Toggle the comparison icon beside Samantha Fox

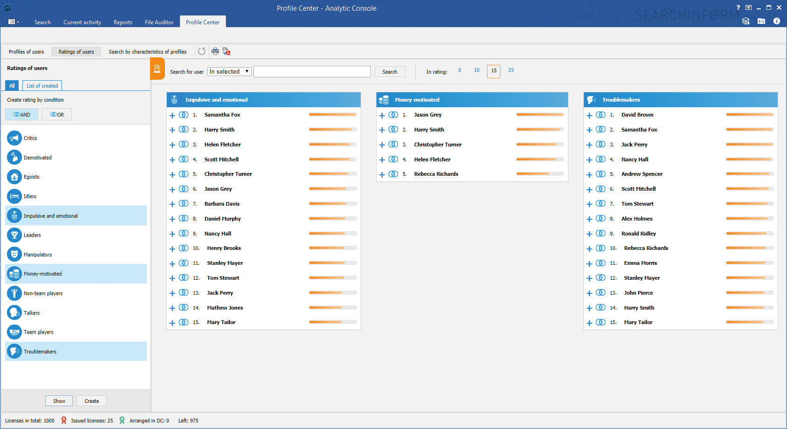[x=182, y=115]
